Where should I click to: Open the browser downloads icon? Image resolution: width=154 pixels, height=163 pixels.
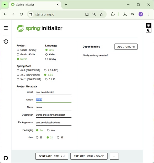click(125, 14)
